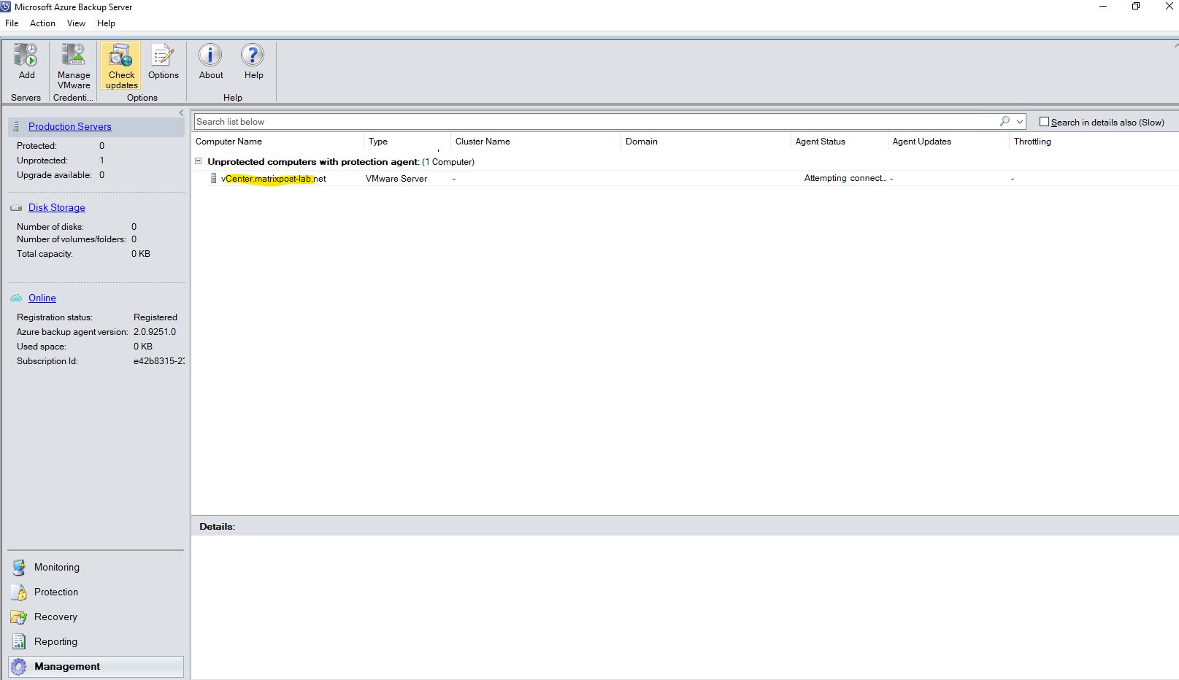This screenshot has width=1179, height=680.
Task: Sort by the Agent Status column header
Action: [x=840, y=142]
